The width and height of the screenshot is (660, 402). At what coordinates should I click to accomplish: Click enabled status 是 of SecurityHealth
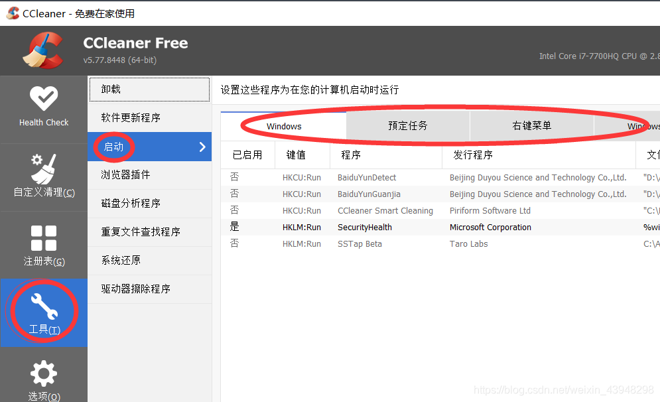coord(234,227)
